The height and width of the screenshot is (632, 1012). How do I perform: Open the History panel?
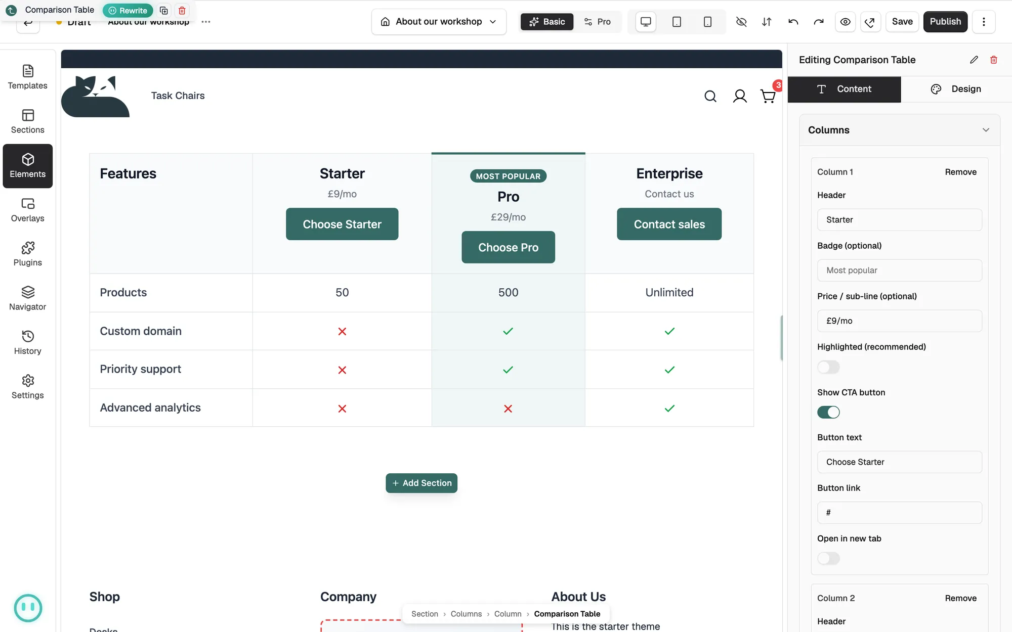click(28, 343)
